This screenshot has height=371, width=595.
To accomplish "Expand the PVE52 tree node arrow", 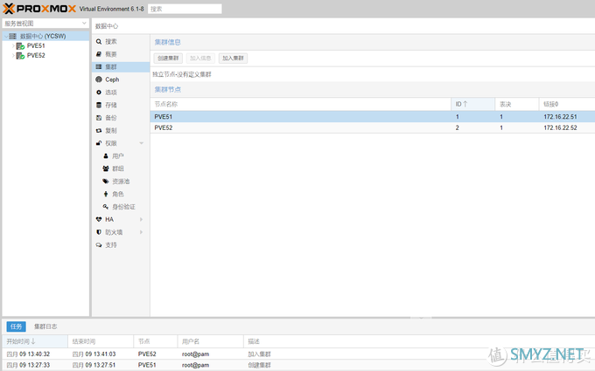I will pos(13,56).
